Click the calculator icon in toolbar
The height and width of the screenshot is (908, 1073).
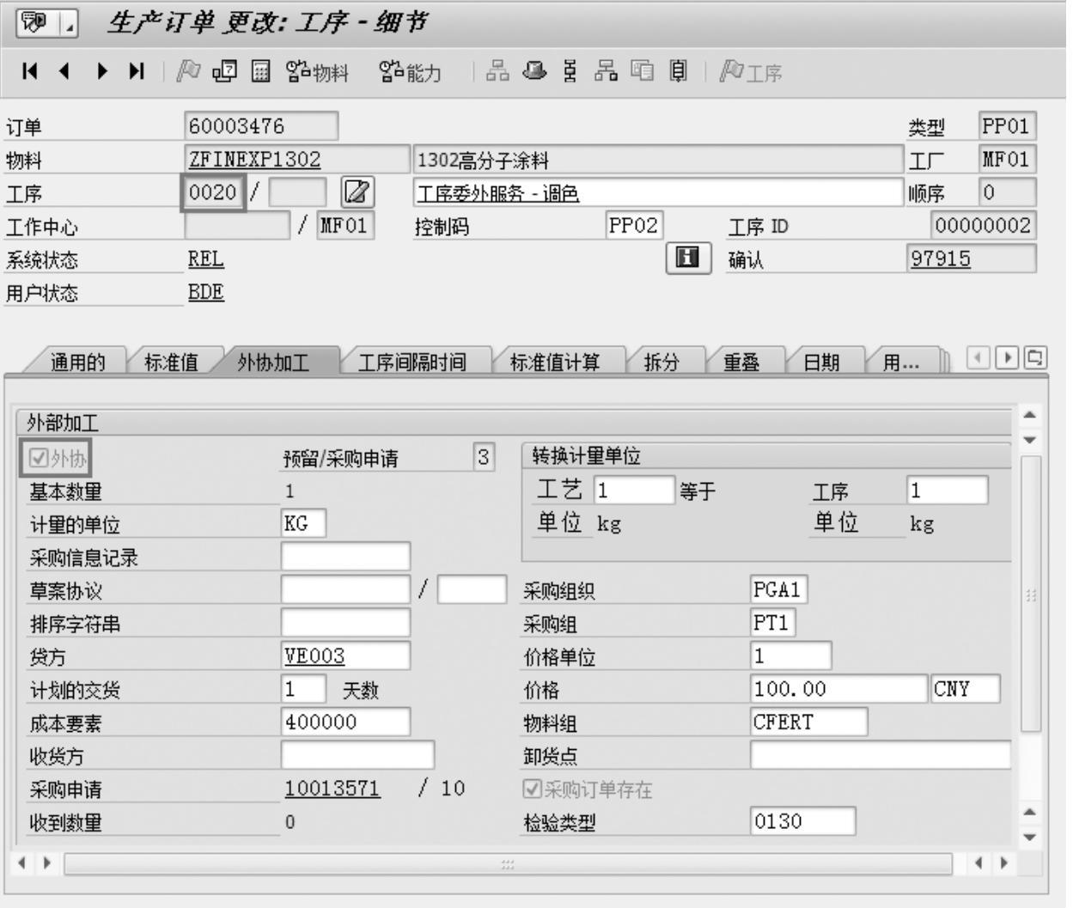[260, 71]
